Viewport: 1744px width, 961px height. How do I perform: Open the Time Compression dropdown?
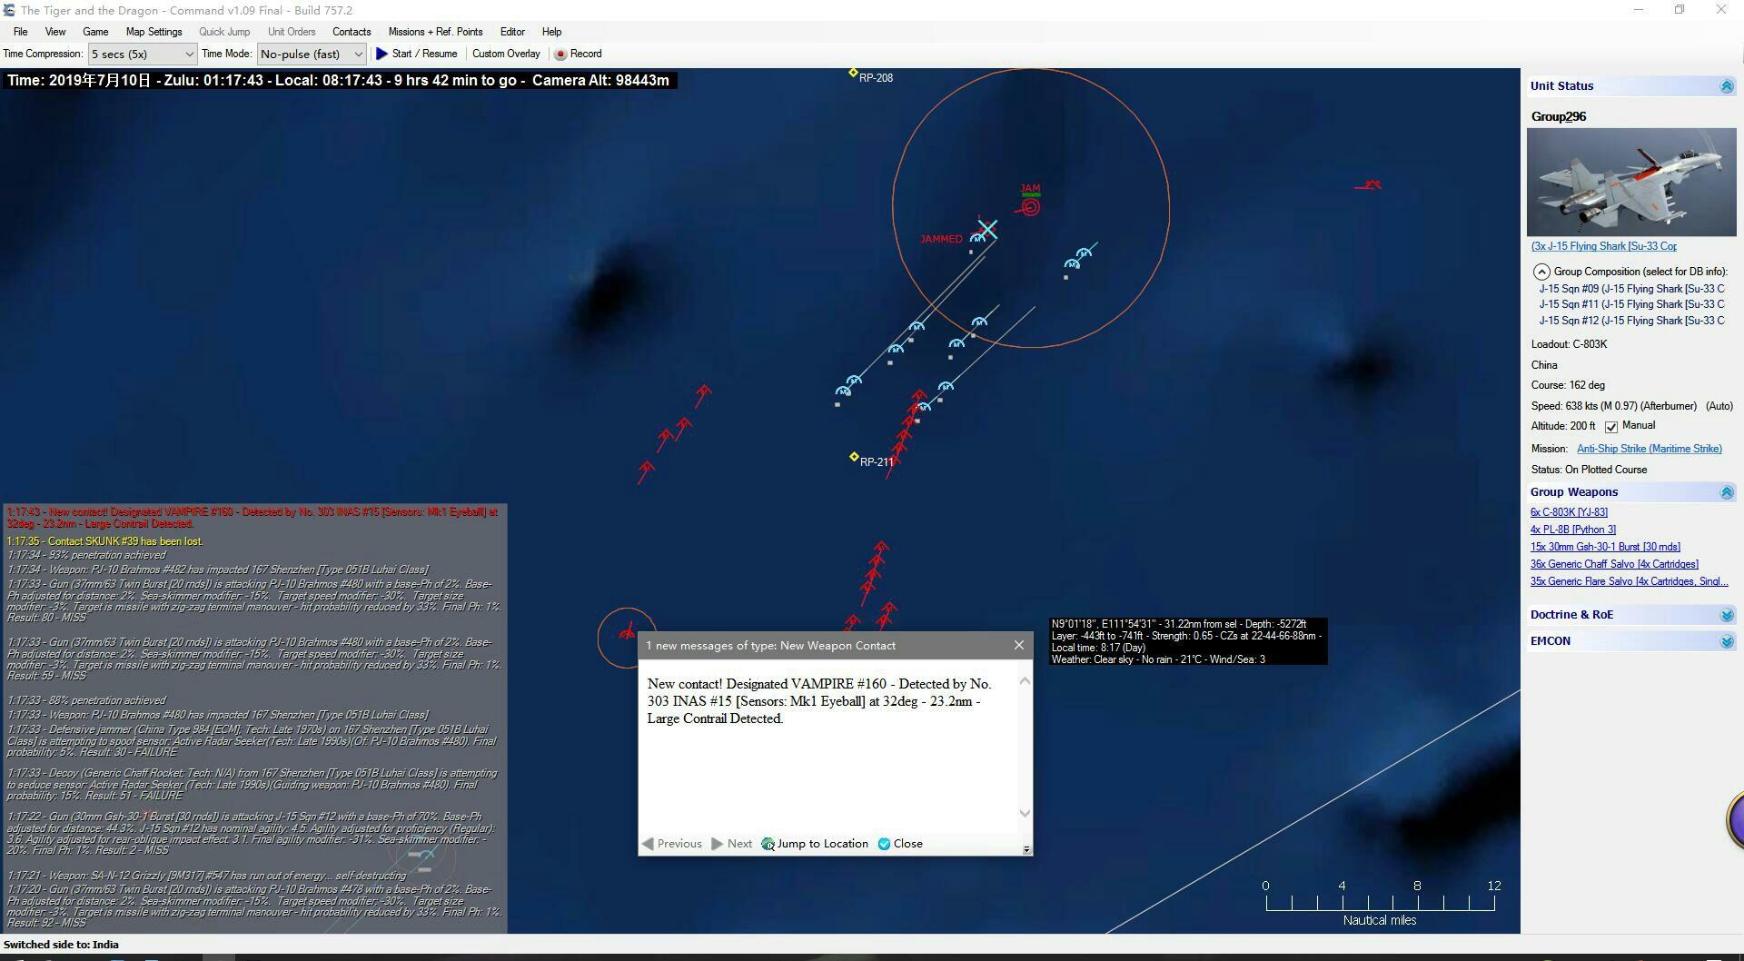[143, 54]
